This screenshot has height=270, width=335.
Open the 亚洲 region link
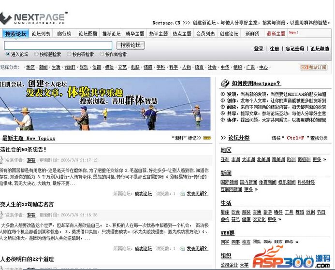coord(225,159)
